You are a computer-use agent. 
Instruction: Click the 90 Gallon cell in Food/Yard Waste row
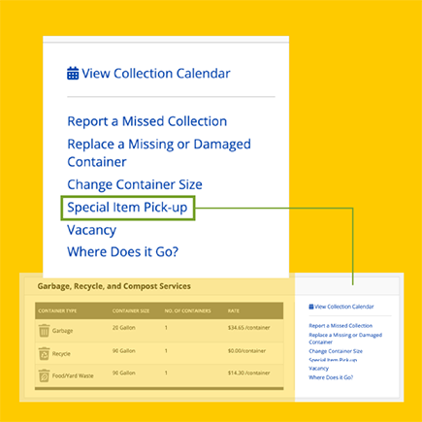[x=124, y=373]
